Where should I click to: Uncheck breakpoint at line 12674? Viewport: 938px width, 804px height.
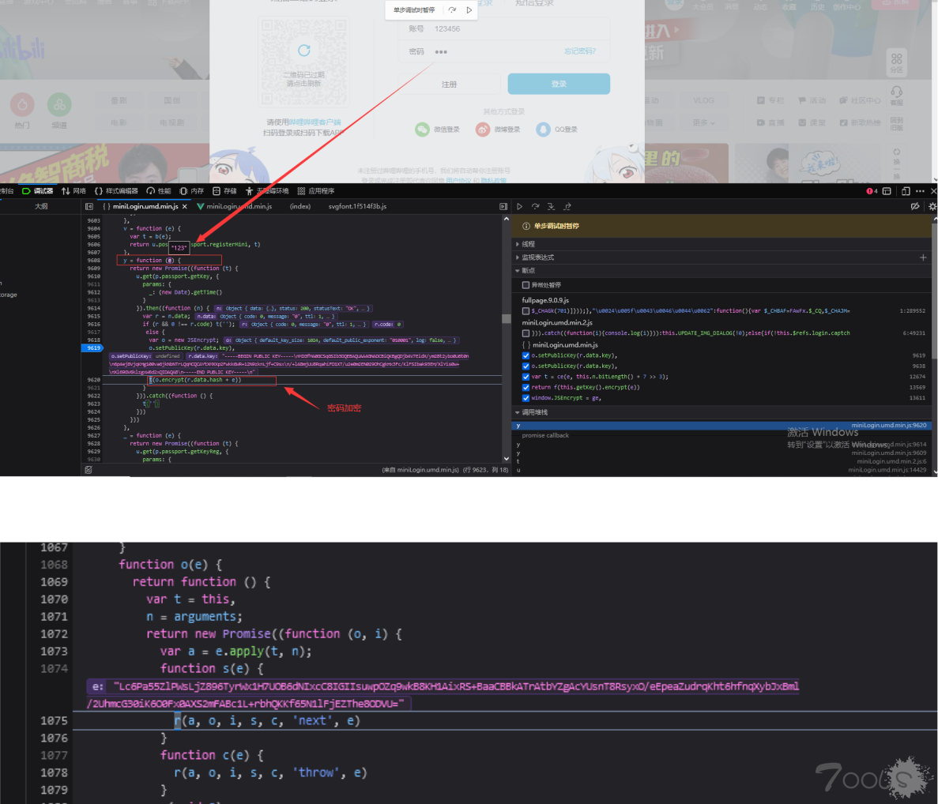[526, 377]
